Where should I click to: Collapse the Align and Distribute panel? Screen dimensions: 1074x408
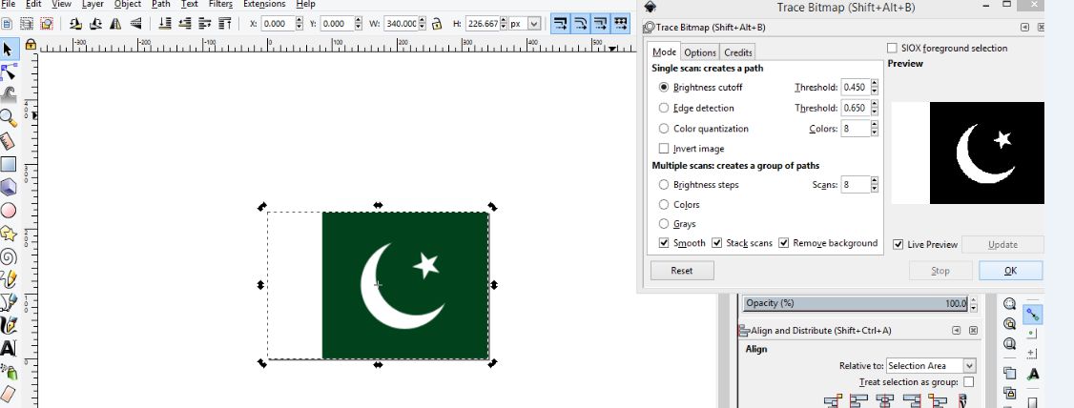(956, 331)
